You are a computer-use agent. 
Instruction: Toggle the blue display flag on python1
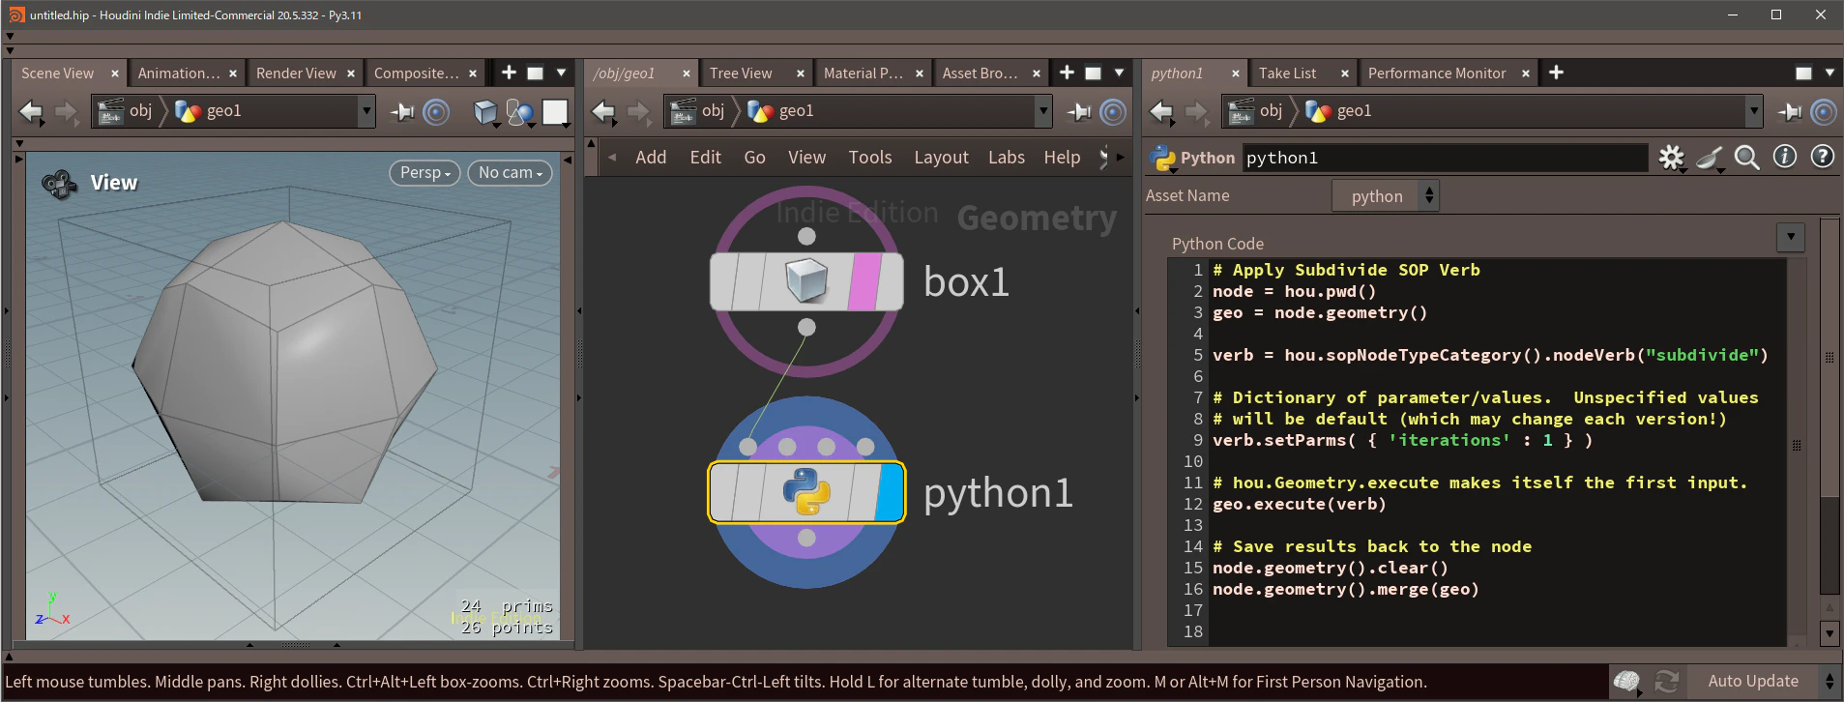889,492
